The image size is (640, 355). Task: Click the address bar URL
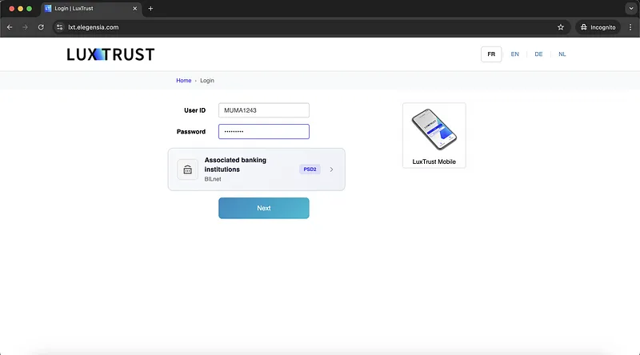(x=94, y=27)
